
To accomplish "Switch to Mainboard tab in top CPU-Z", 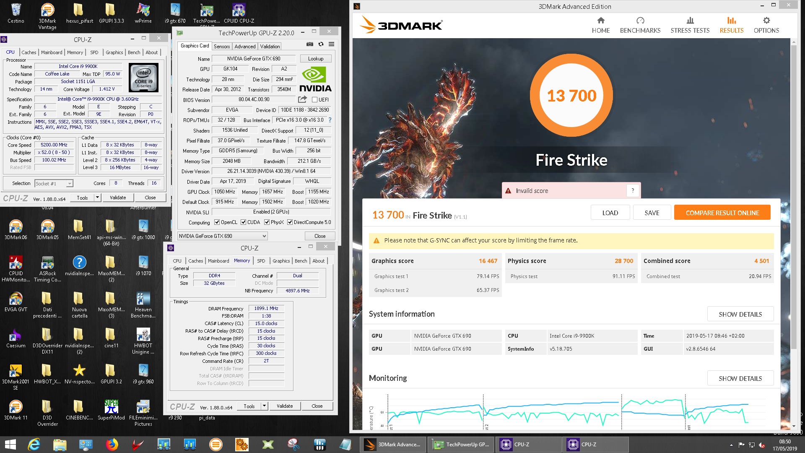I will click(x=52, y=52).
